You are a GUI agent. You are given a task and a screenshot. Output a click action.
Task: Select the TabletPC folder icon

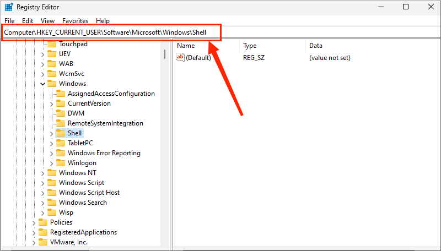point(61,143)
